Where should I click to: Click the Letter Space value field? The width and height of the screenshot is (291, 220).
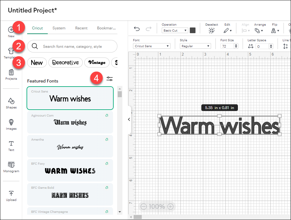262,46
